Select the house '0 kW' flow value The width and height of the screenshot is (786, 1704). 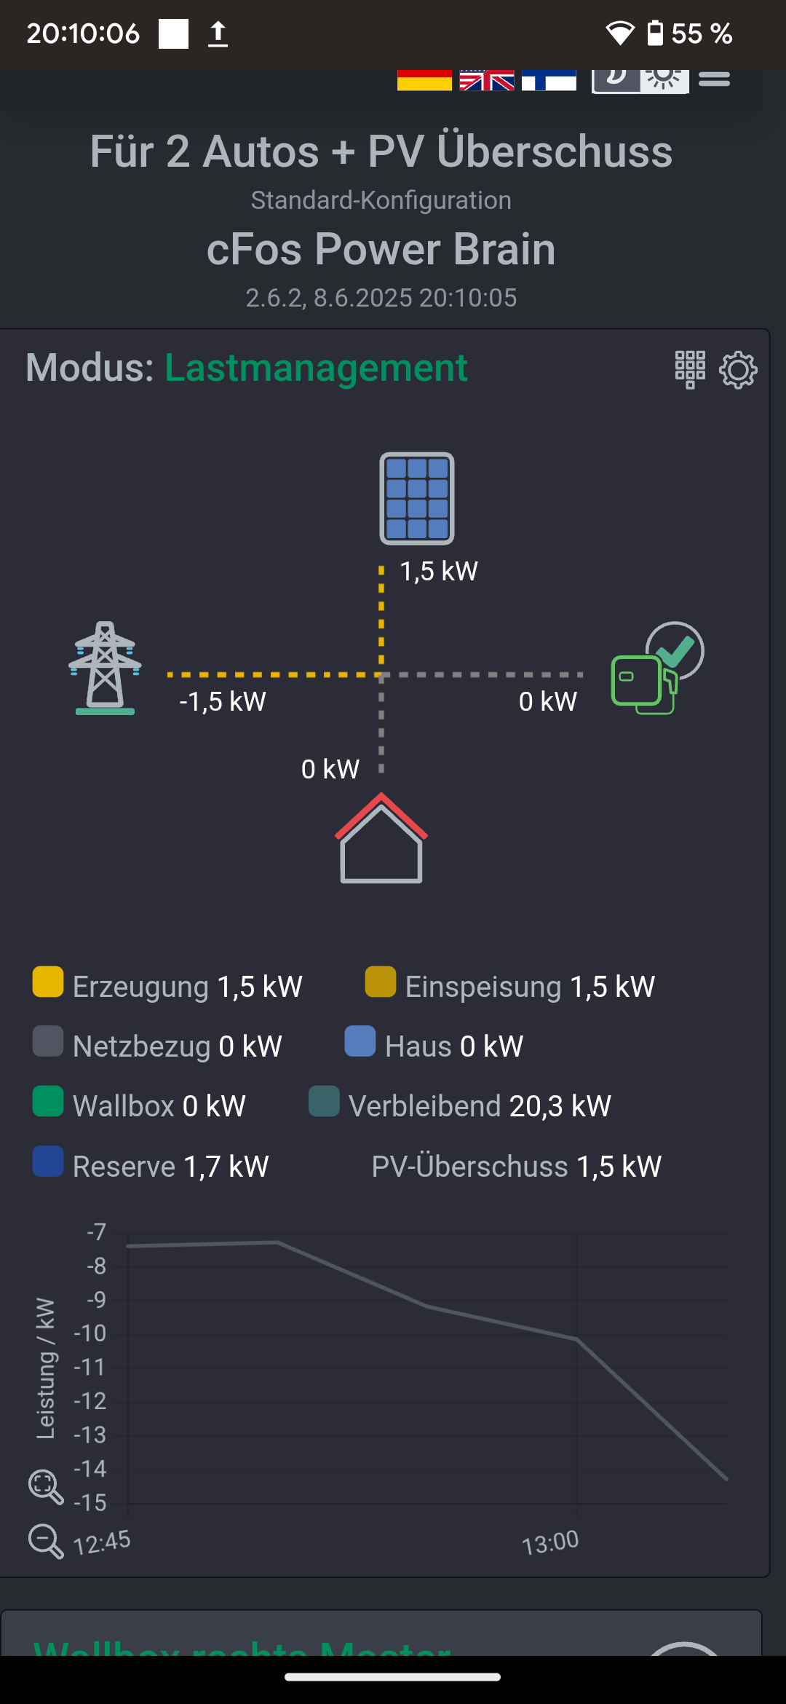point(330,769)
